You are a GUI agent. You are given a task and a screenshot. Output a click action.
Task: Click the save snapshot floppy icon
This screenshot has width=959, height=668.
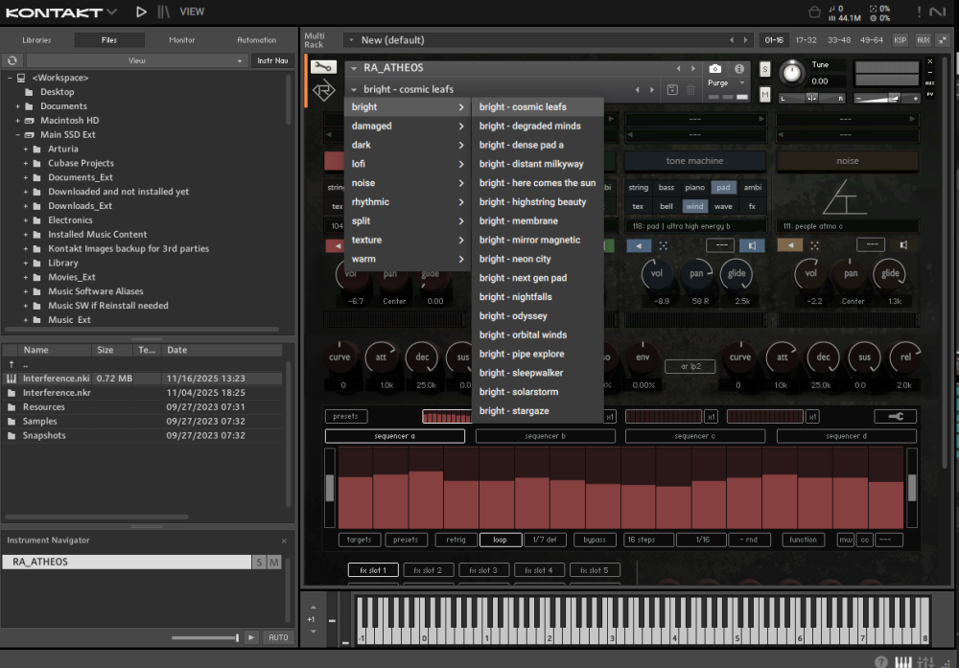(x=672, y=90)
